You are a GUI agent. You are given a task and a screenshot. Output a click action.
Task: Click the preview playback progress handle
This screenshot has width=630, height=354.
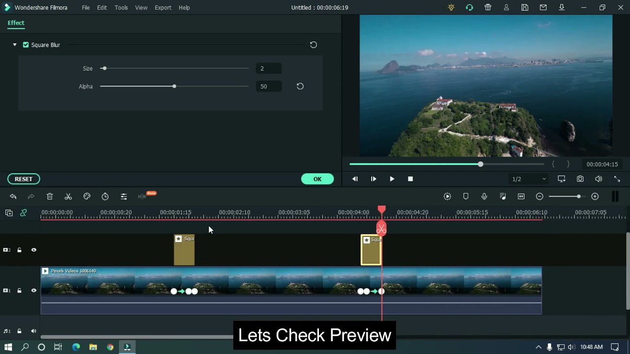(480, 164)
